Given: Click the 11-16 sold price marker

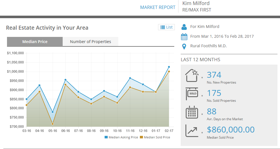Looking at the screenshot, I should (130, 87).
